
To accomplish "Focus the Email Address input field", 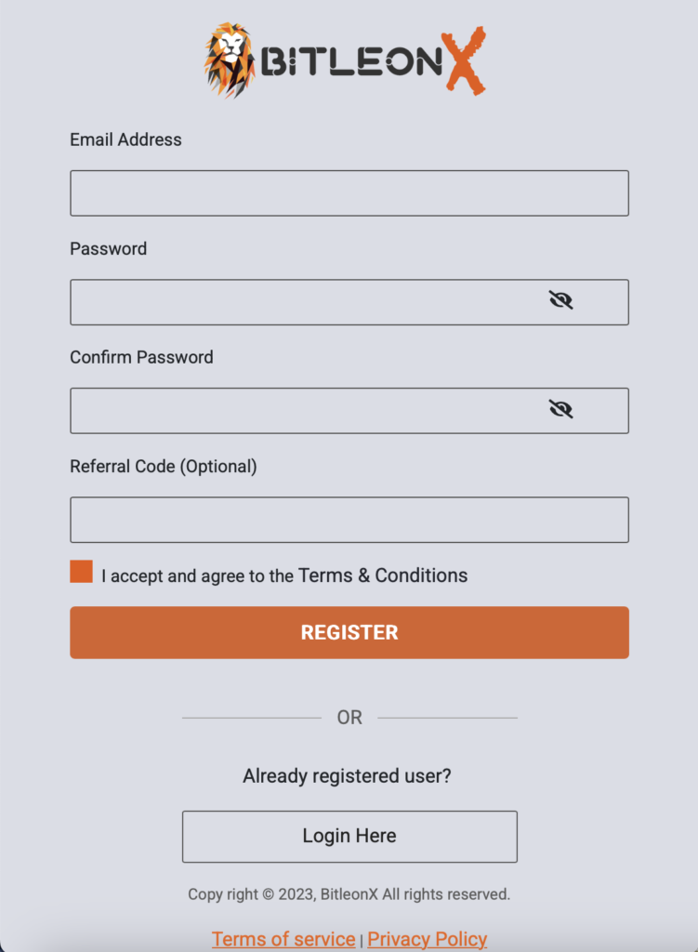I will [349, 193].
